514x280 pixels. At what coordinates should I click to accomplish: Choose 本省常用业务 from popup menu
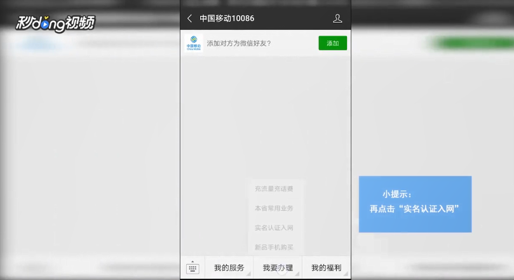[274, 208]
